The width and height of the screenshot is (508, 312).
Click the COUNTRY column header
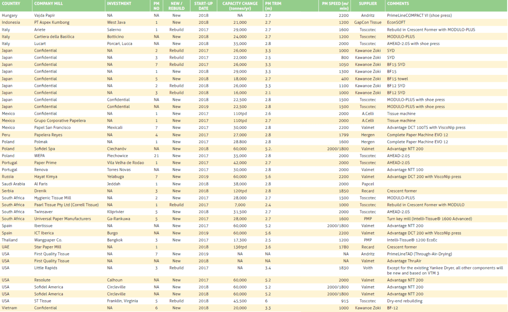11,3
